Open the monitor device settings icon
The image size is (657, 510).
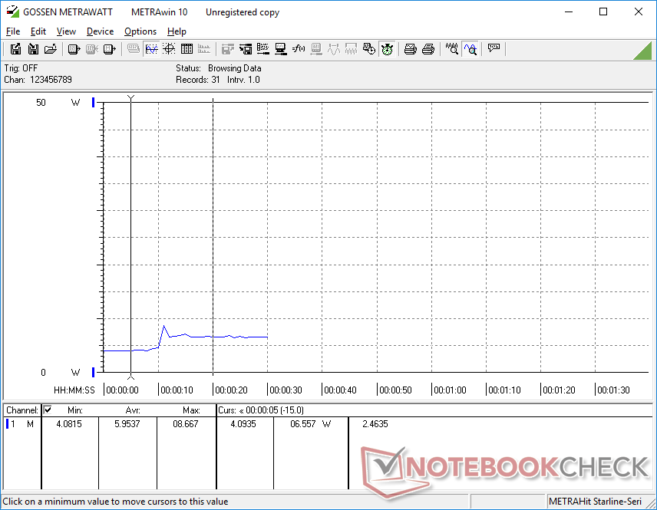[x=281, y=49]
